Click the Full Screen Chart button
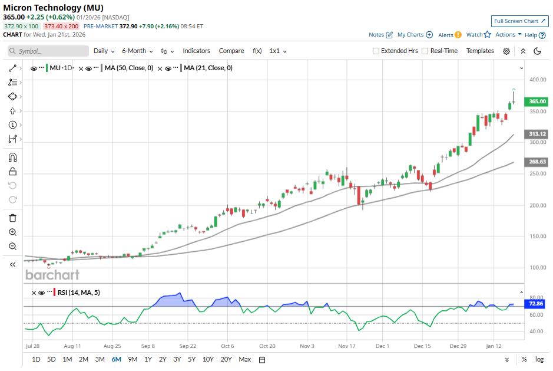 [x=519, y=21]
